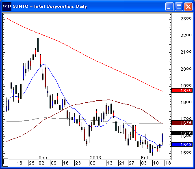Click the 13 date label on time axis
The image size is (195, 169).
(110, 163)
